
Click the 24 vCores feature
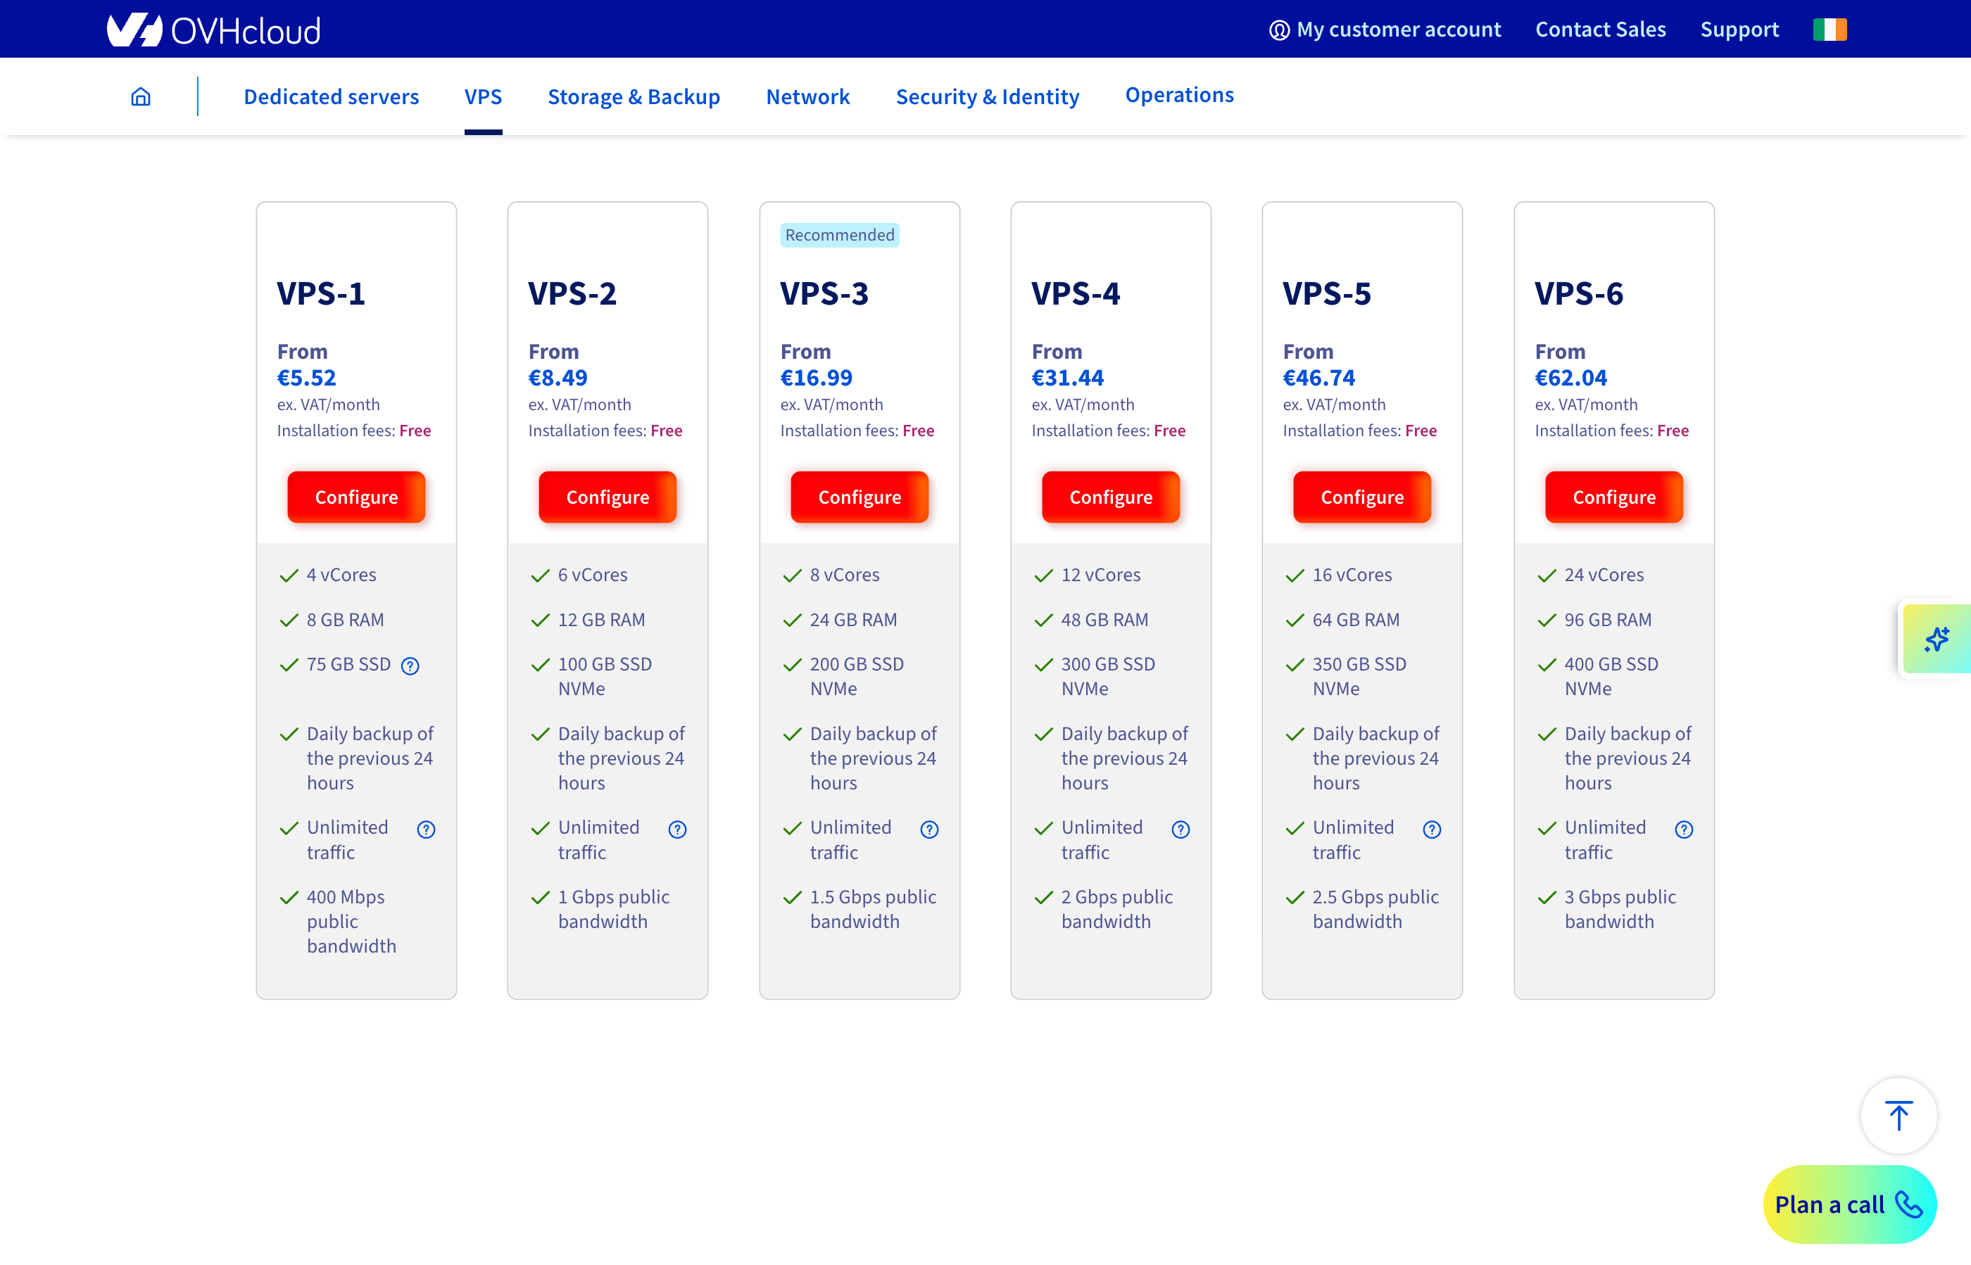point(1604,575)
